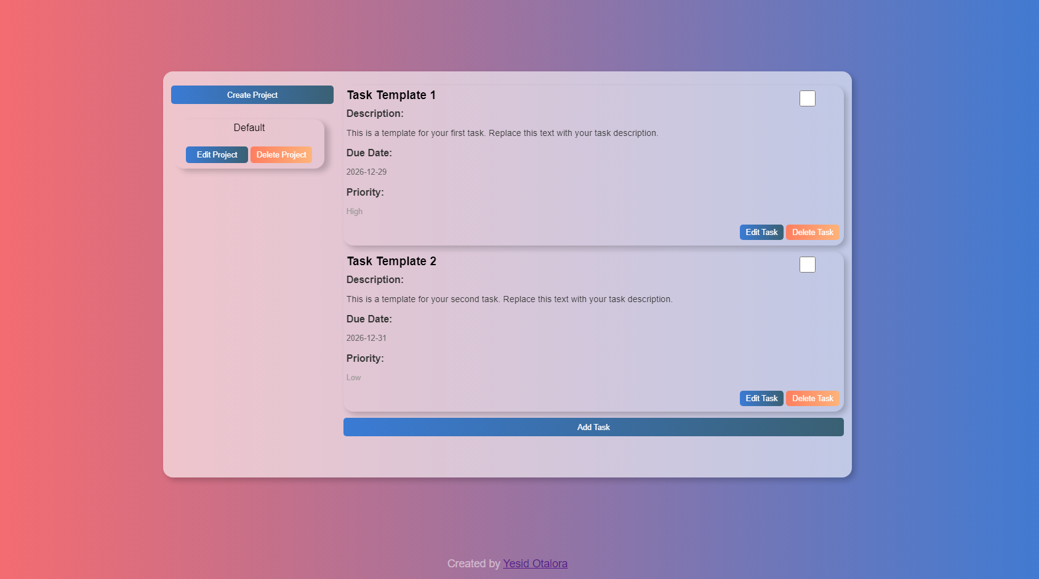Image resolution: width=1039 pixels, height=579 pixels.
Task: Open the Yesid Otalora link
Action: (535, 563)
